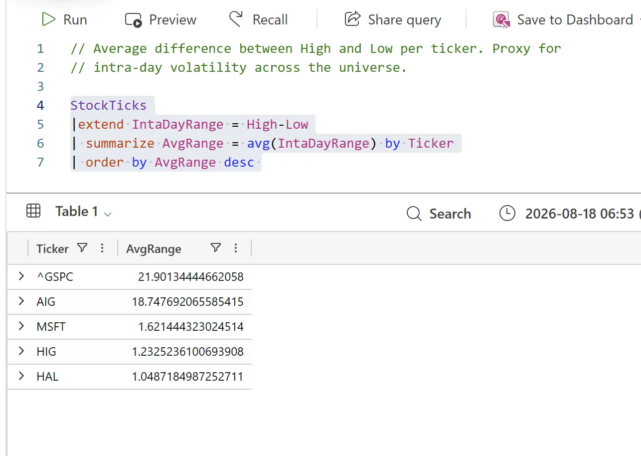
Task: Click the table grid icon
Action: [33, 211]
